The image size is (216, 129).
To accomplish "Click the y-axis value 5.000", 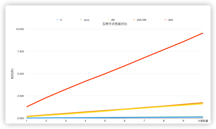I will pyautogui.click(x=21, y=74).
